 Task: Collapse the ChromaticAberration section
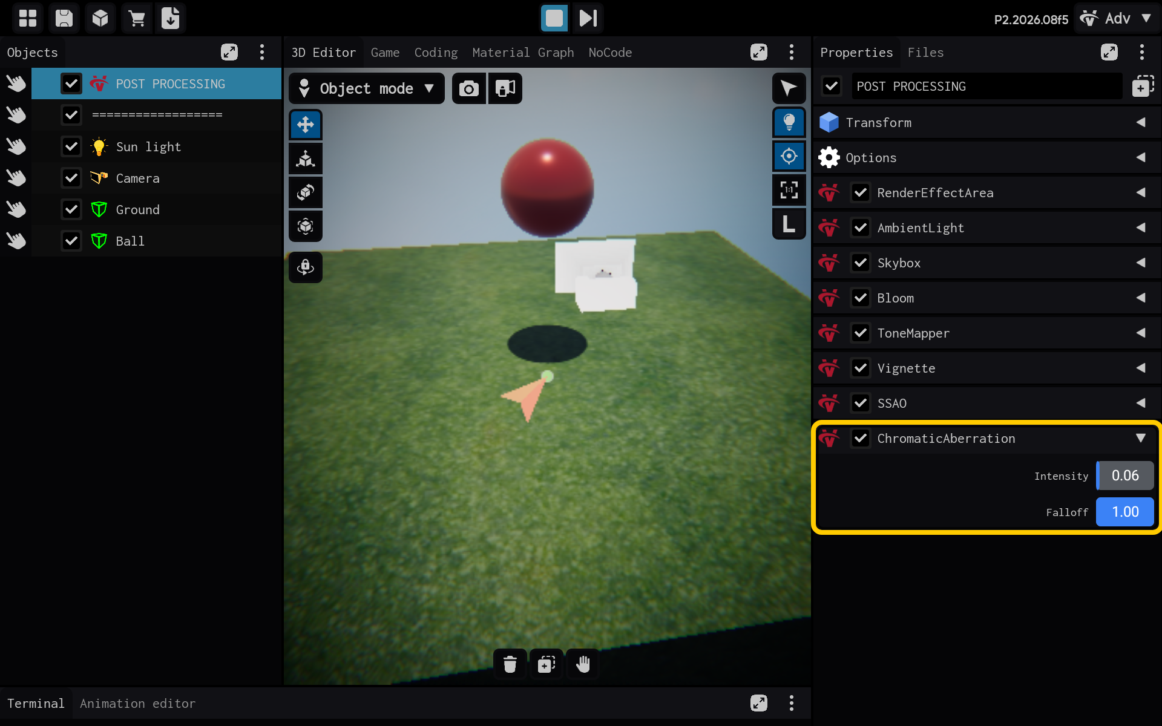(x=1141, y=439)
